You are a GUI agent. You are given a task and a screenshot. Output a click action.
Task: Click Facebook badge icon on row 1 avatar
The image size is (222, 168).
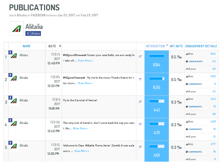pyautogui.click(x=10, y=53)
